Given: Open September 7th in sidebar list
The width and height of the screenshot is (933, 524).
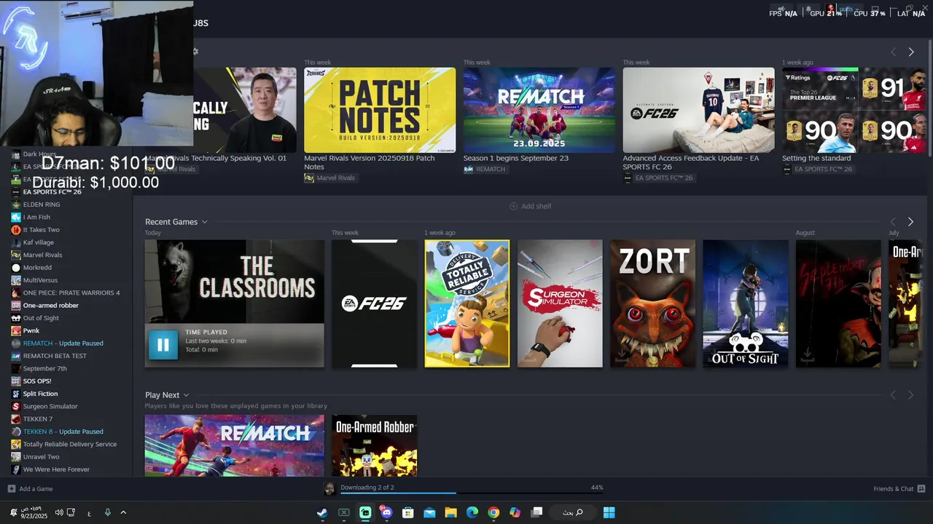Looking at the screenshot, I should [x=44, y=368].
